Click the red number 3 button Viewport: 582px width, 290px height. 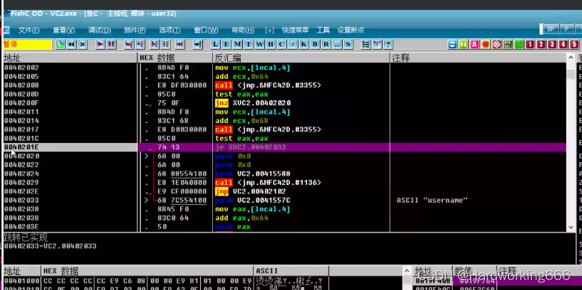pyautogui.click(x=552, y=45)
